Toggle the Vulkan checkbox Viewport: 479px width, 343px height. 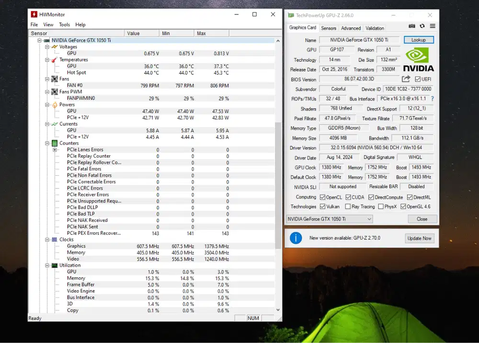[x=322, y=206]
